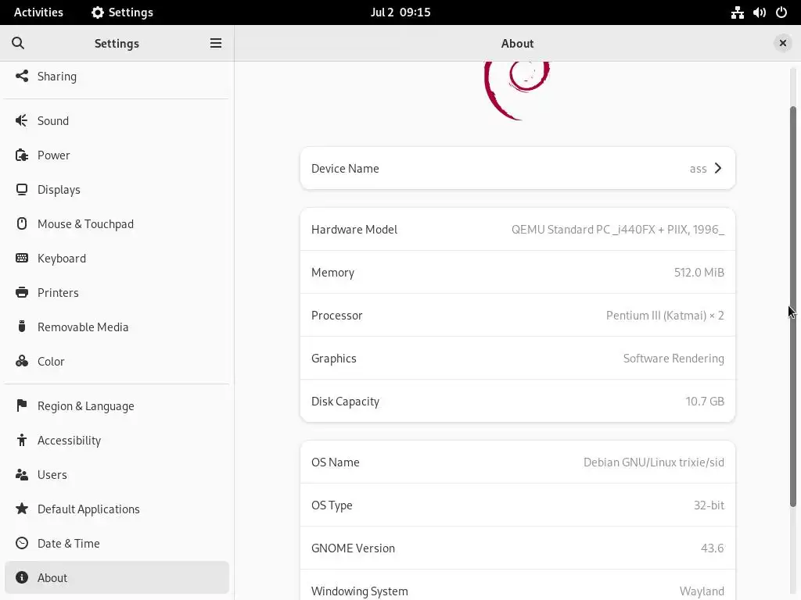Click the About info icon
Viewport: 801px width, 600px height.
[x=21, y=577]
